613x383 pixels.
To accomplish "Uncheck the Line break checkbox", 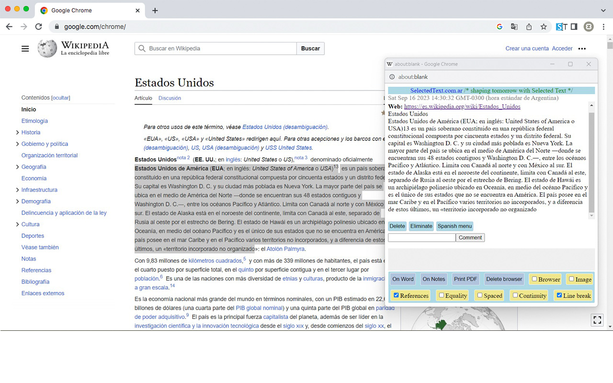I will [559, 295].
